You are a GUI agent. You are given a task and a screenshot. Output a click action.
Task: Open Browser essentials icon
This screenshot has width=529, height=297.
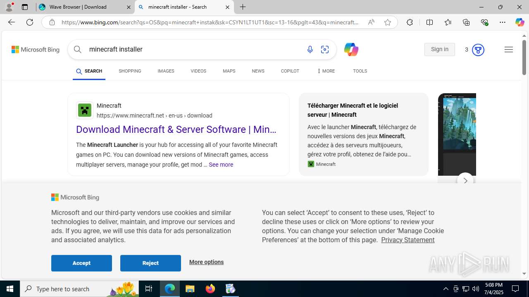[485, 22]
